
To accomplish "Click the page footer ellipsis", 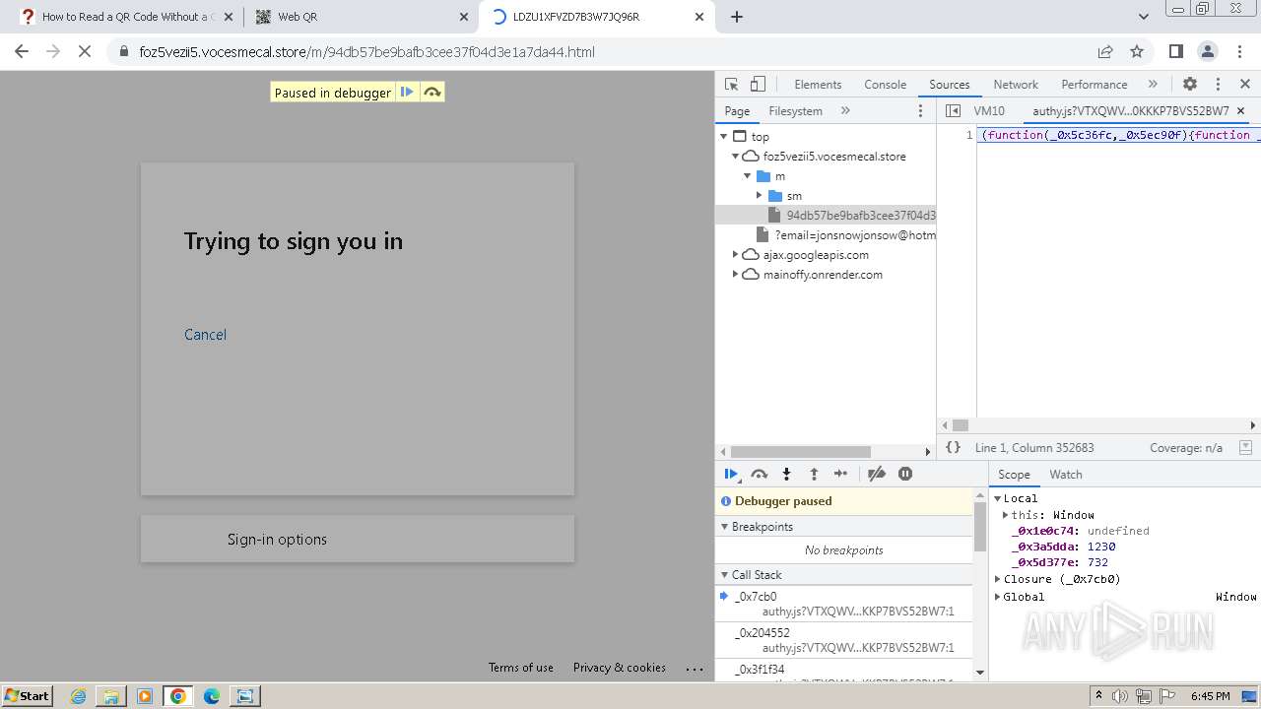I will 695,669.
